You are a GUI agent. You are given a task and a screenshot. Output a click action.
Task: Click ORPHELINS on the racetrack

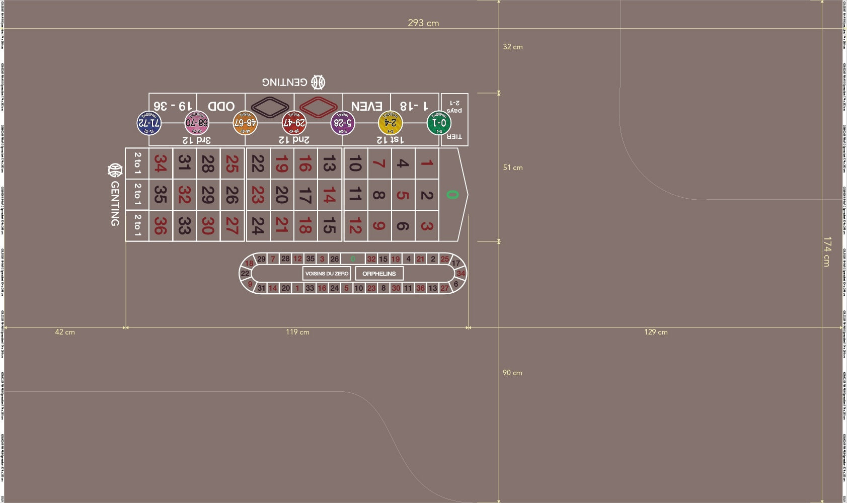point(379,274)
